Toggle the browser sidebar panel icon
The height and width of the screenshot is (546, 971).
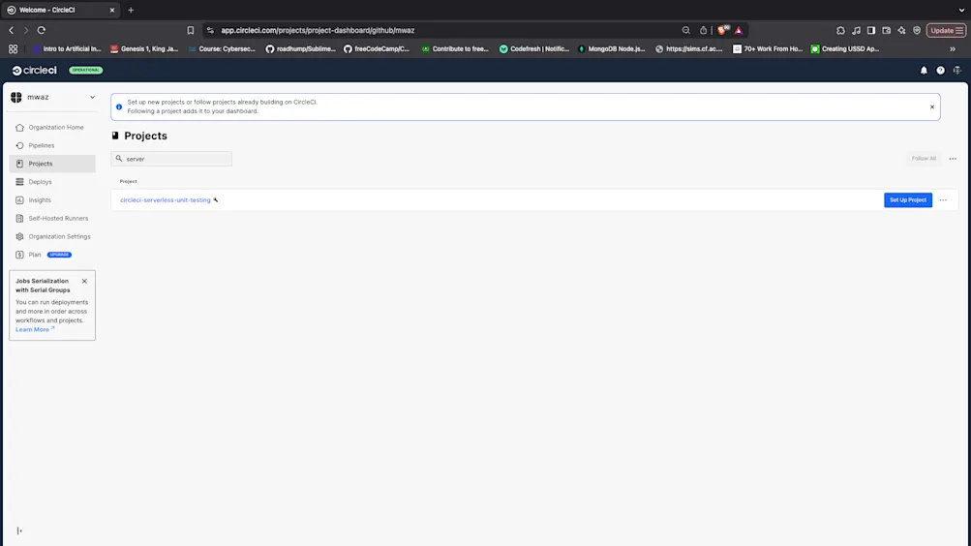click(870, 30)
